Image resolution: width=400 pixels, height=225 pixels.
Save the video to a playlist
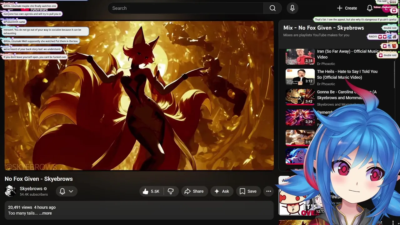click(x=248, y=191)
